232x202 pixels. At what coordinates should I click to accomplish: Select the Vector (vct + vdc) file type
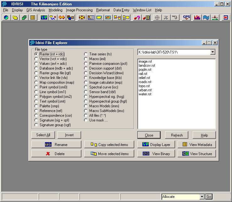(x=36, y=59)
